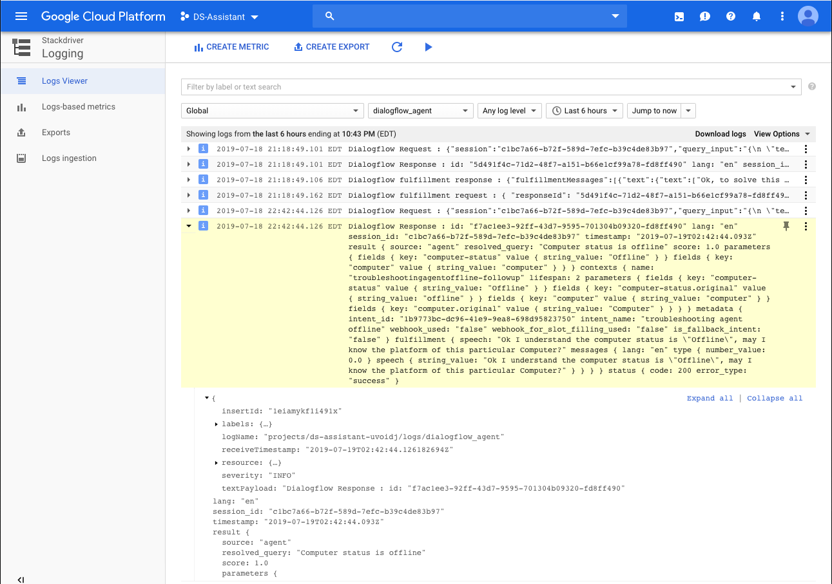Screen dimensions: 832x584
Task: Click Collapse all link
Action: pyautogui.click(x=775, y=398)
